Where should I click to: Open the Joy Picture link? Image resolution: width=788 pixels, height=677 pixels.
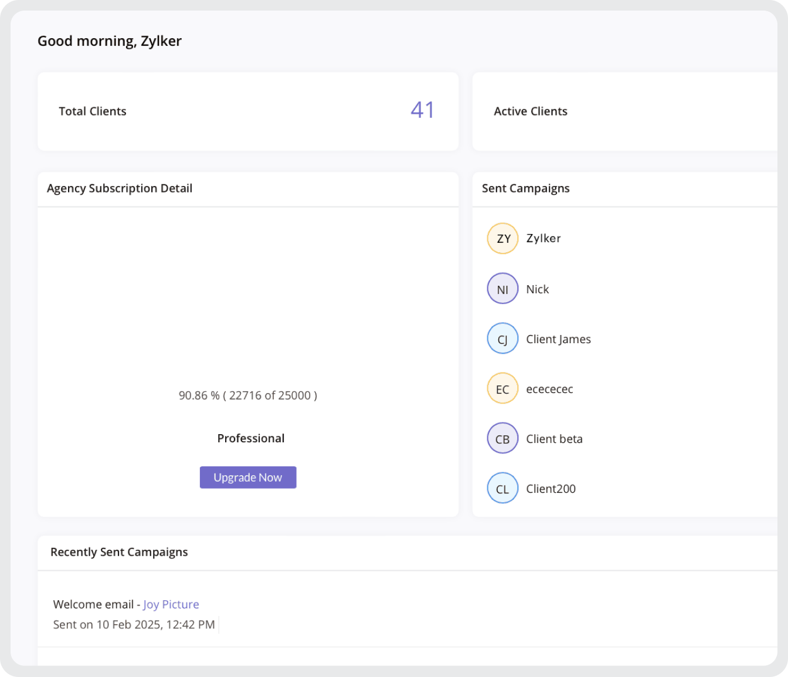(171, 604)
